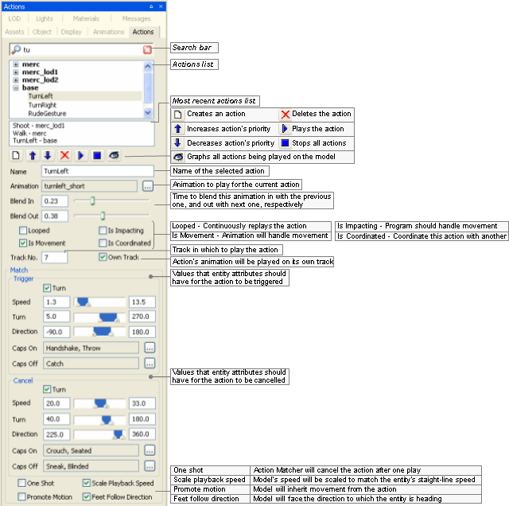Click the Blend In slider handle

[92, 200]
